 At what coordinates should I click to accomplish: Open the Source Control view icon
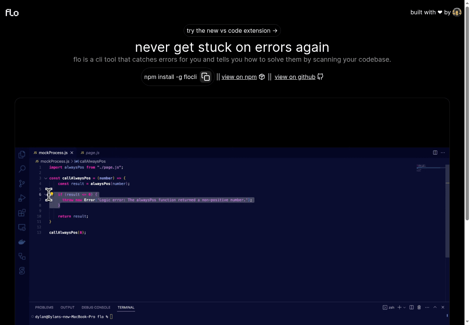pos(22,184)
